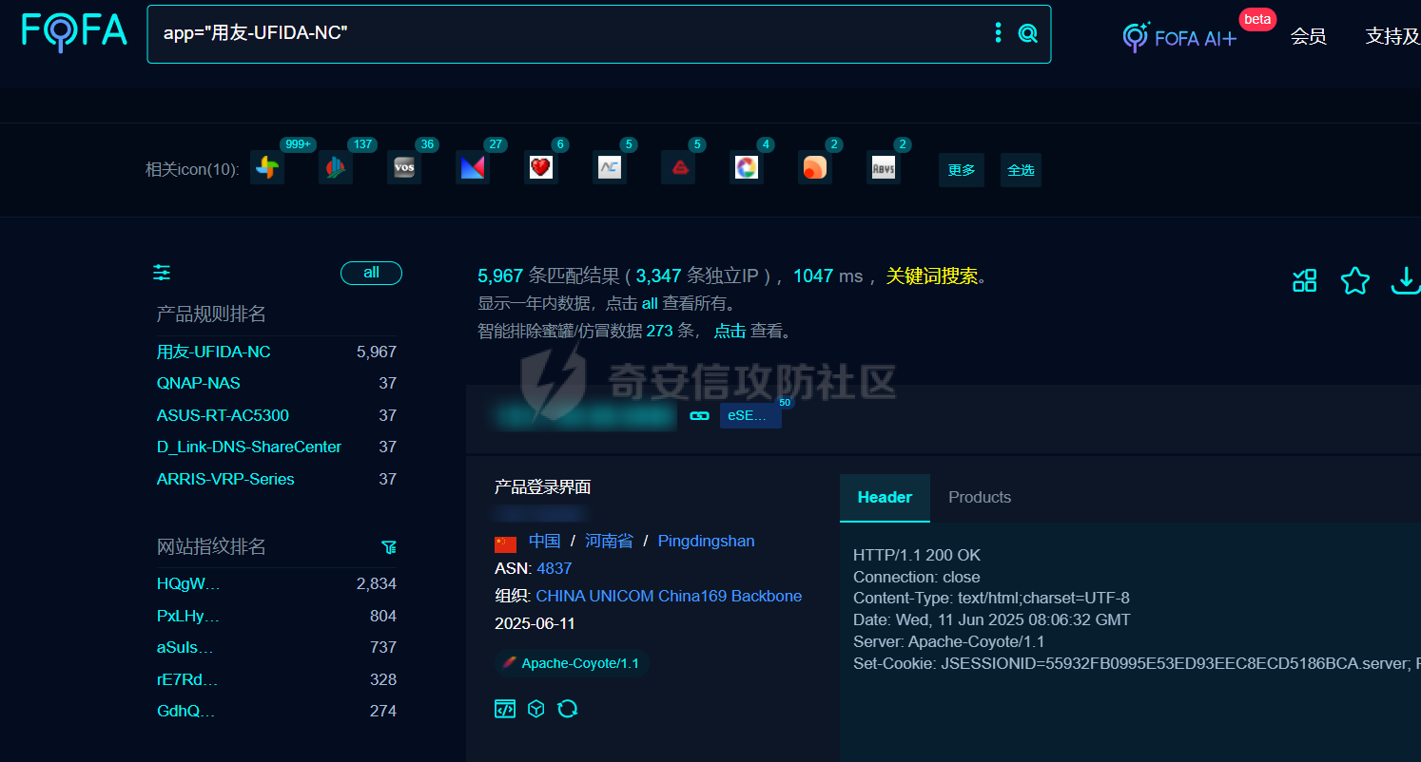Image resolution: width=1421 pixels, height=762 pixels.
Task: Select fingerprint GdhQ… entry
Action: [x=186, y=711]
